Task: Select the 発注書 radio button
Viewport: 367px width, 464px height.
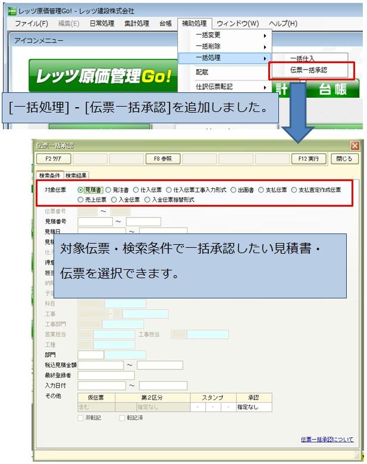Action: coord(117,190)
